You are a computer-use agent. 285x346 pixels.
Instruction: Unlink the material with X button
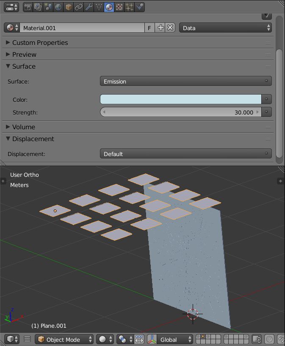(170, 28)
